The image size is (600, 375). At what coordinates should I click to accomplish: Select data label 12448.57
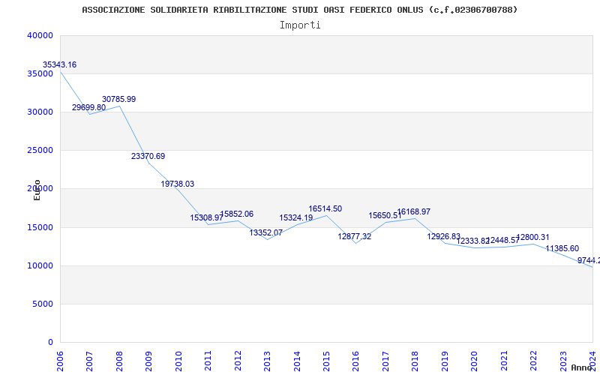[502, 240]
